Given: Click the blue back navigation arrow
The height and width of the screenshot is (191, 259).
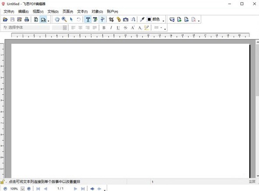Looking at the screenshot, I should [92, 188].
